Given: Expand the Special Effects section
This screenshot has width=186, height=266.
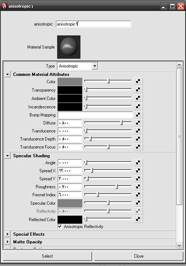Looking at the screenshot, I should tap(7, 234).
